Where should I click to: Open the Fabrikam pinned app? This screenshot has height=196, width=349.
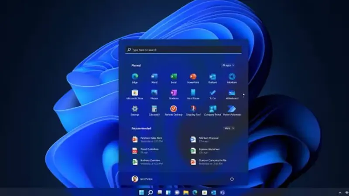pyautogui.click(x=232, y=78)
